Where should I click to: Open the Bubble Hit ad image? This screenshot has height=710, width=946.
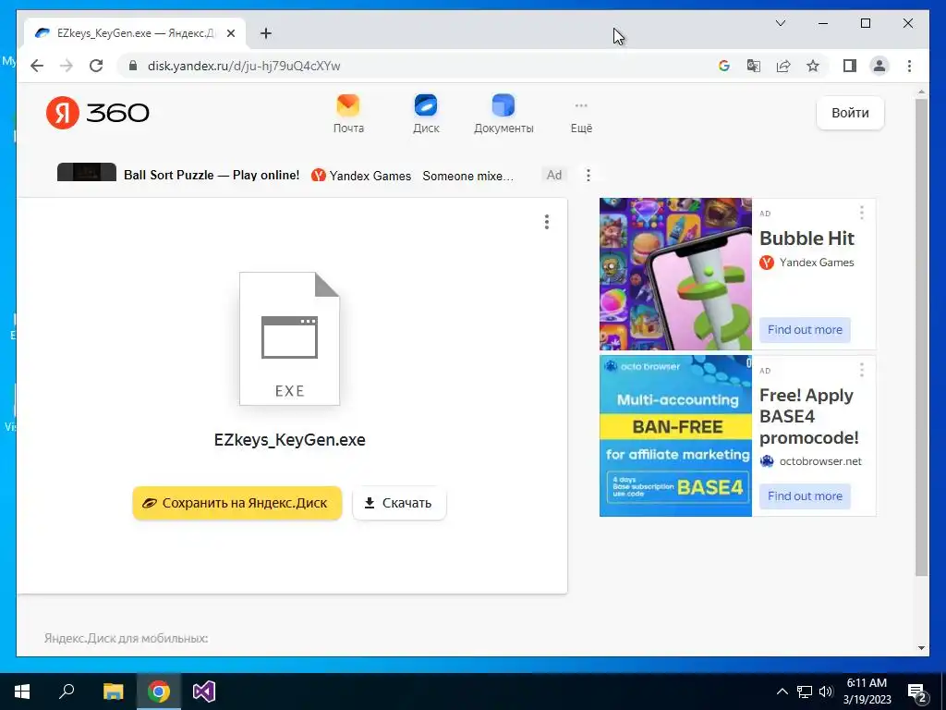click(675, 274)
